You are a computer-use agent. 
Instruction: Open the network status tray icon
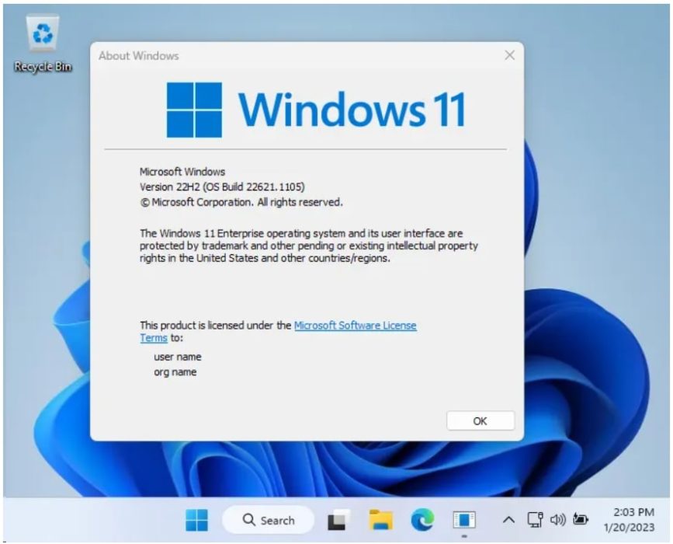(x=535, y=520)
